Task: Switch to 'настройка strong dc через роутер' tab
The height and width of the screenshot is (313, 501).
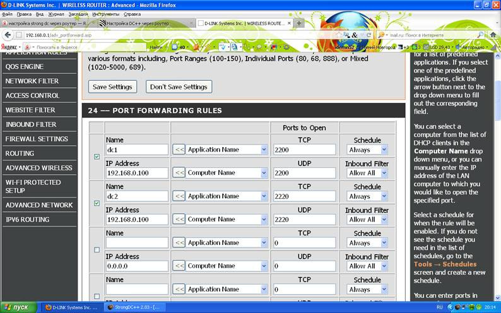Action: click(x=48, y=23)
